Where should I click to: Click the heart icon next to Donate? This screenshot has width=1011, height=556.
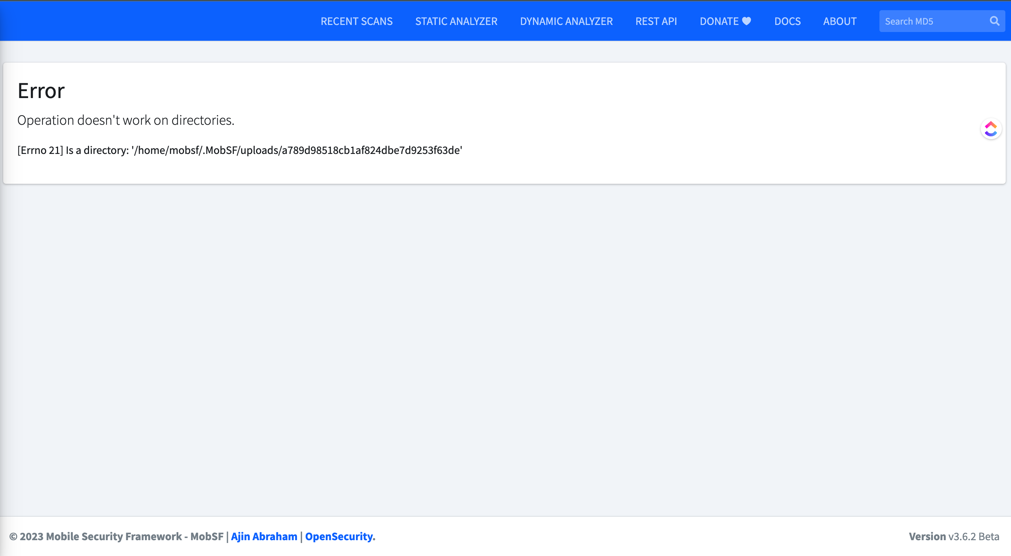click(747, 21)
